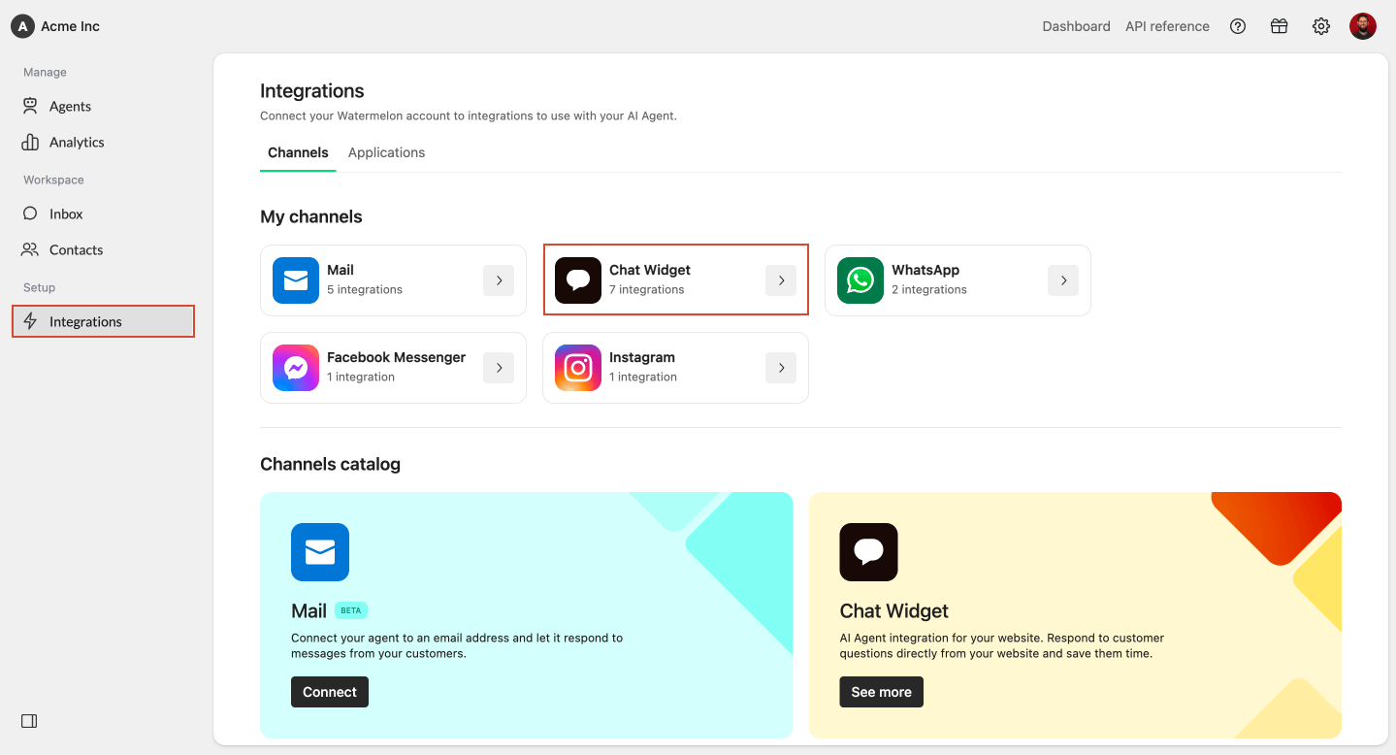Click the '2 integrations' text under WhatsApp
This screenshot has height=755, width=1396.
coord(929,289)
